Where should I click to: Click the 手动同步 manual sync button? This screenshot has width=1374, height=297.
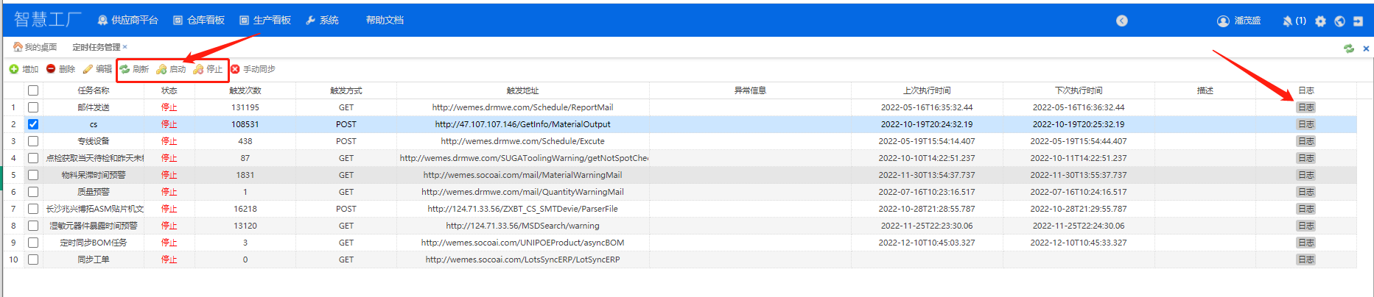point(253,69)
